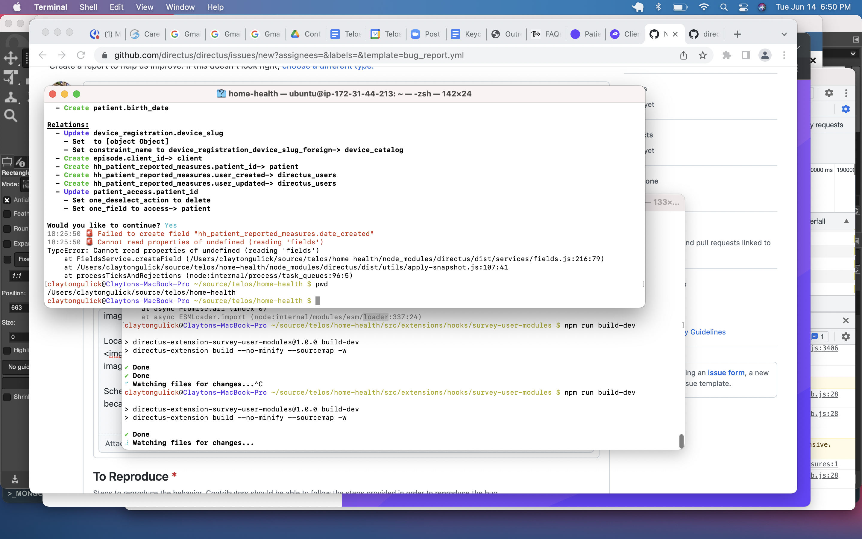The height and width of the screenshot is (539, 862).
Task: Click sures:1 source link in console
Action: [824, 464]
